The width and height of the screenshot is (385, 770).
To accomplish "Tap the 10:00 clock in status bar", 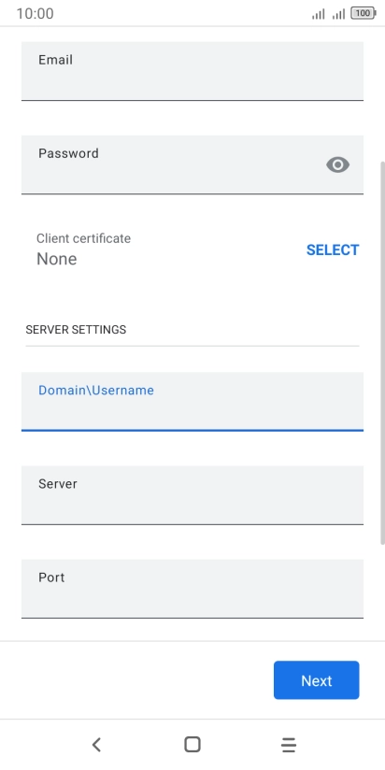I will [35, 14].
